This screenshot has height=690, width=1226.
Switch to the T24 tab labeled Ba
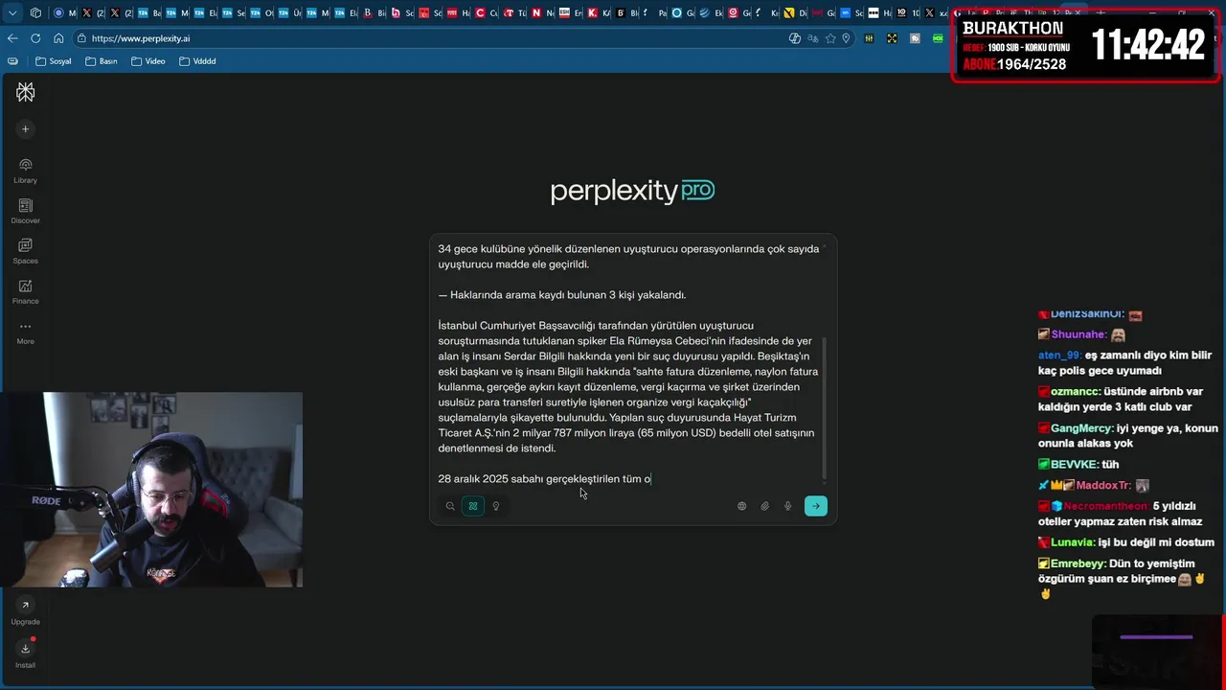[x=148, y=13]
